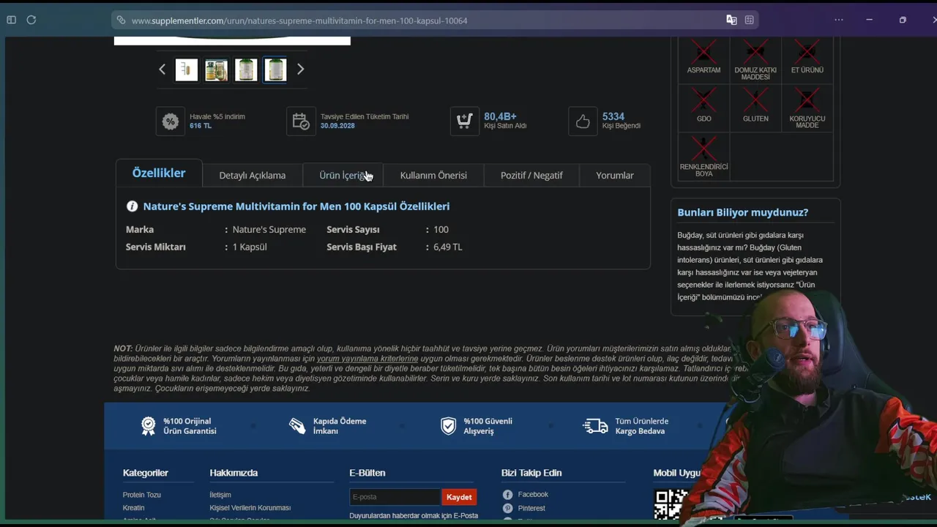937x527 pixels.
Task: Switch to the Özellikler tab
Action: (x=159, y=173)
